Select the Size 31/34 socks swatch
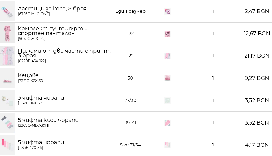 pyautogui.click(x=167, y=145)
